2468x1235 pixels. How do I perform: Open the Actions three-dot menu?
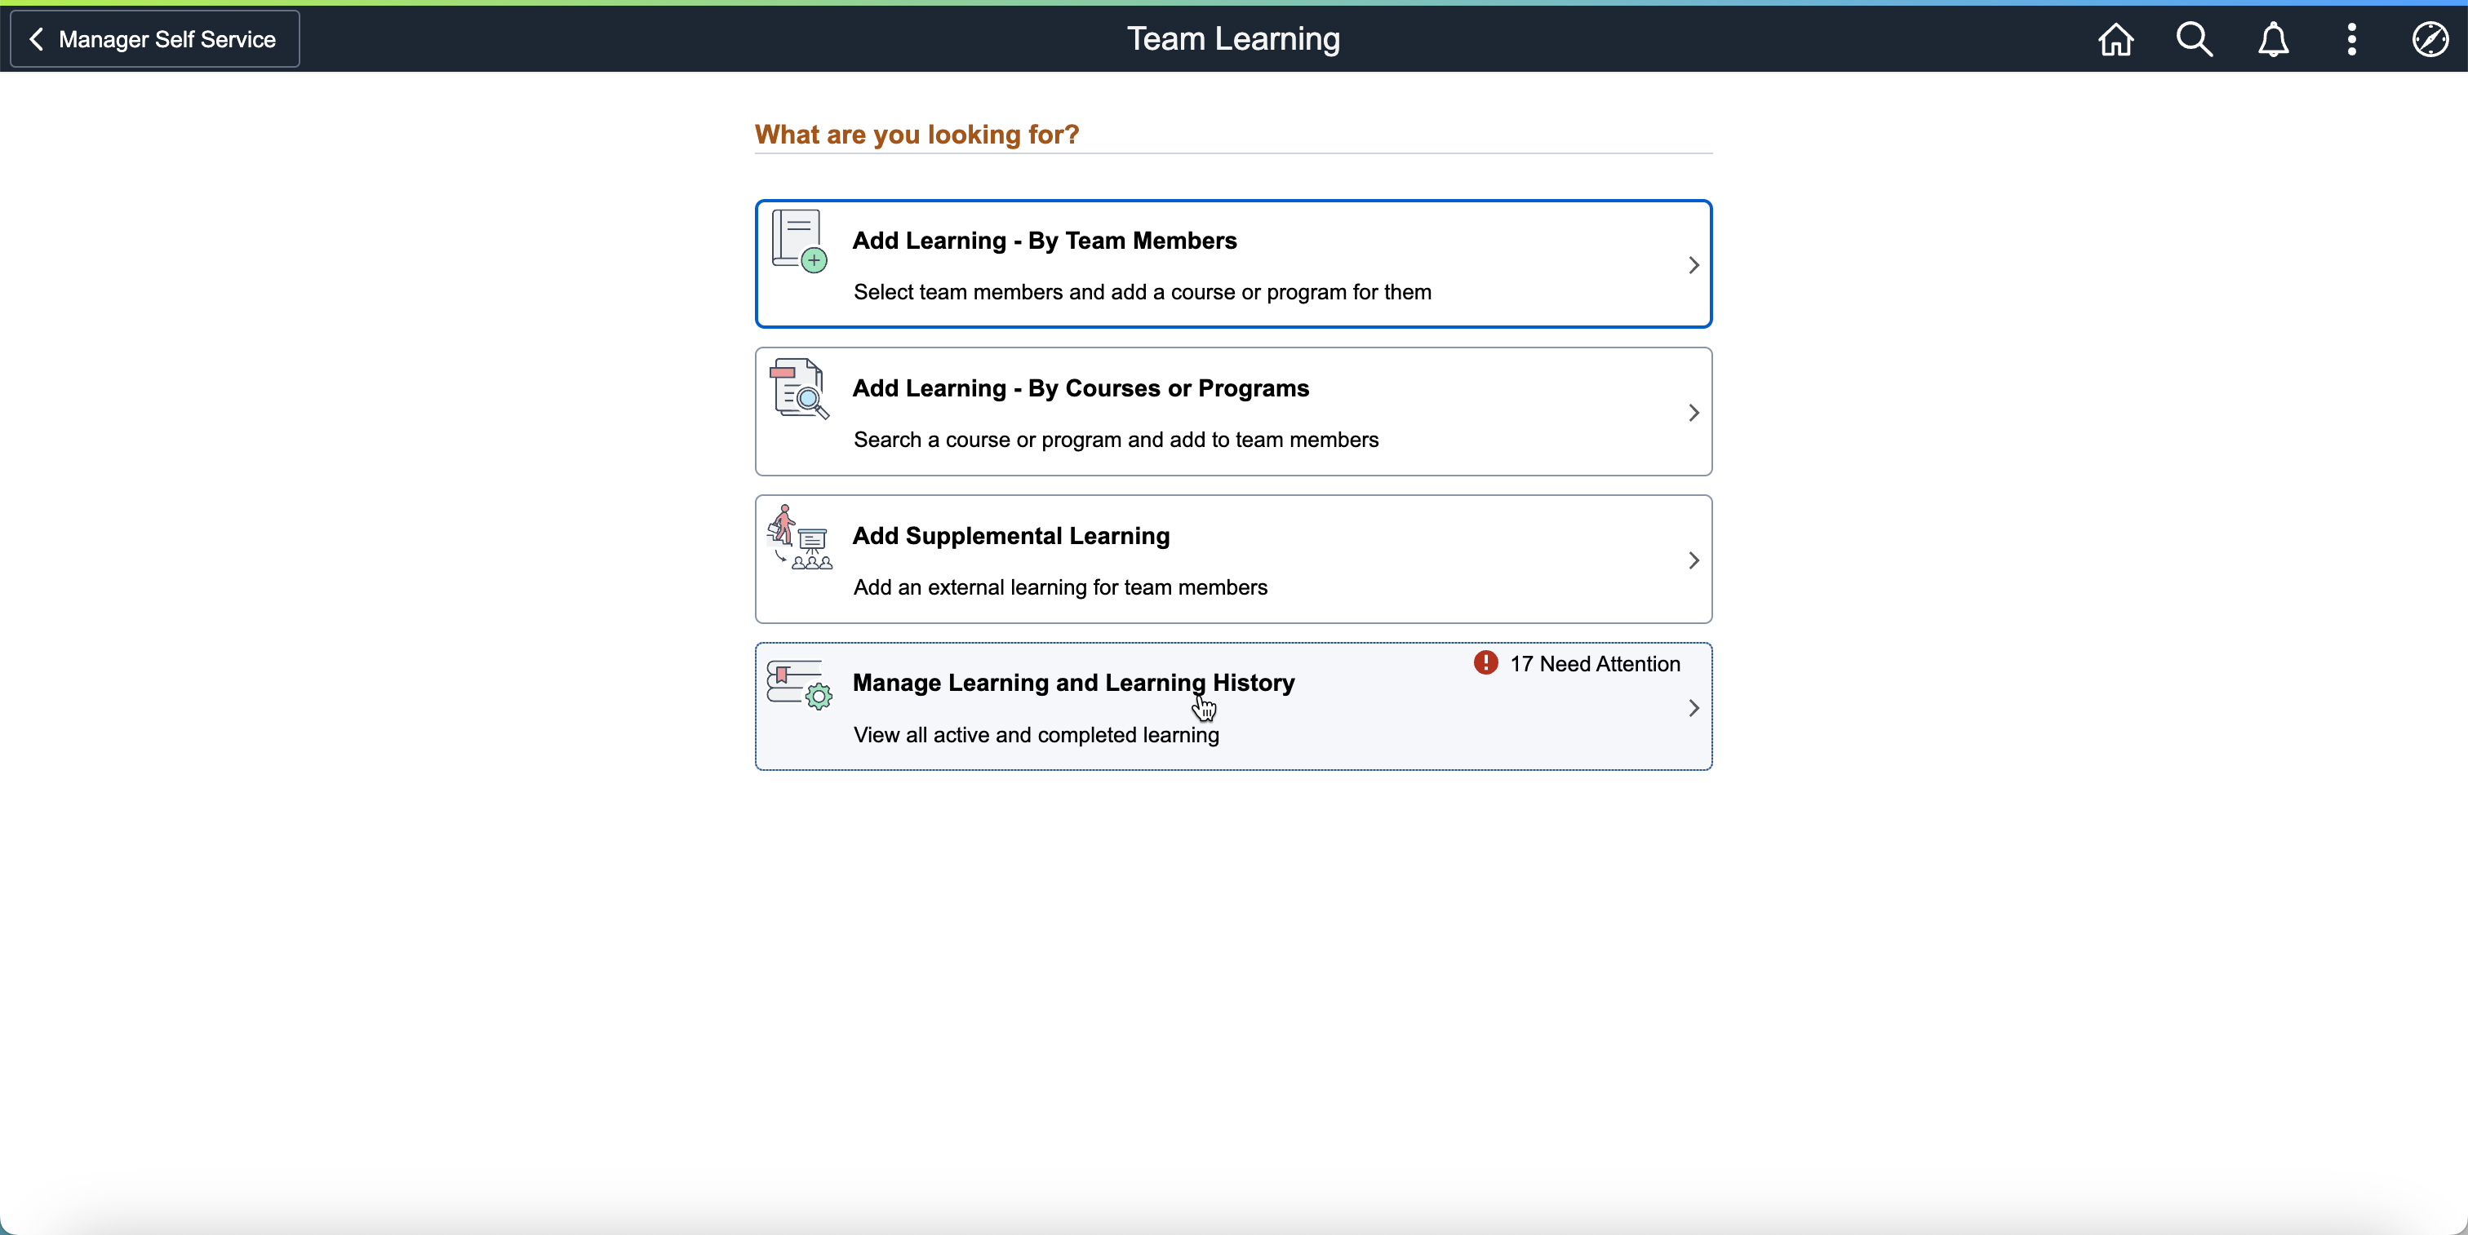(x=2351, y=39)
